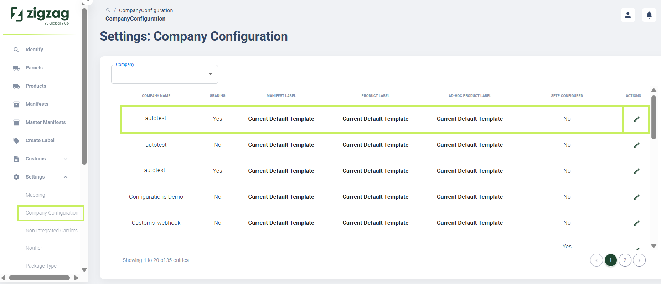
Task: Select Non Integrated Carriers submenu
Action: (x=51, y=231)
